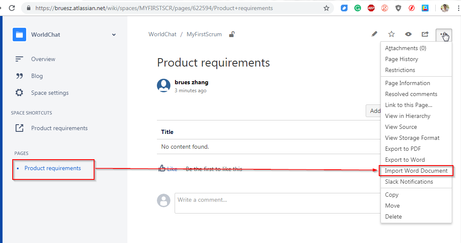461x243 pixels.
Task: Open the Blog quote icon
Action: 19,76
